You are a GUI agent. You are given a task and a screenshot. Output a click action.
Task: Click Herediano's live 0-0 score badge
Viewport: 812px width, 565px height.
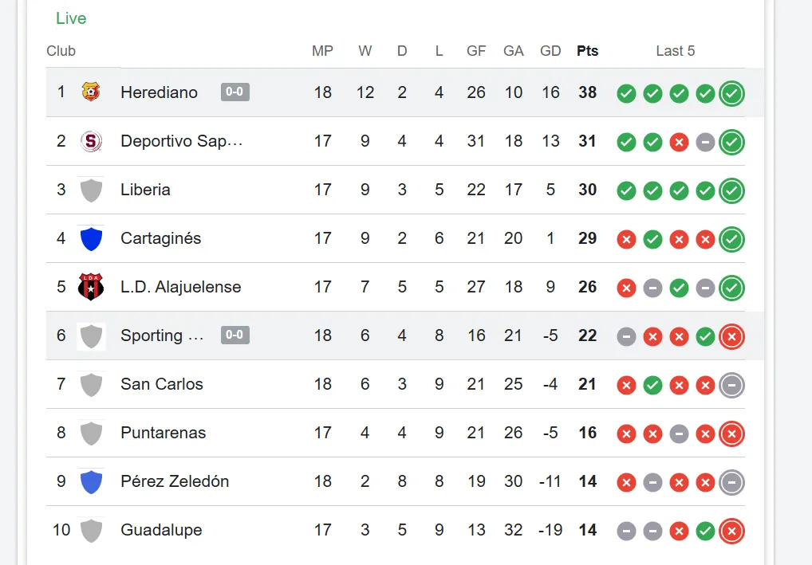point(235,92)
